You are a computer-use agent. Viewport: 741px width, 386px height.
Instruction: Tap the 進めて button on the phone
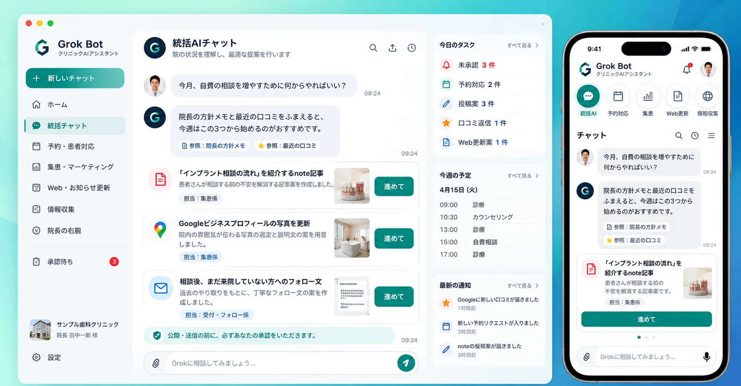[647, 319]
